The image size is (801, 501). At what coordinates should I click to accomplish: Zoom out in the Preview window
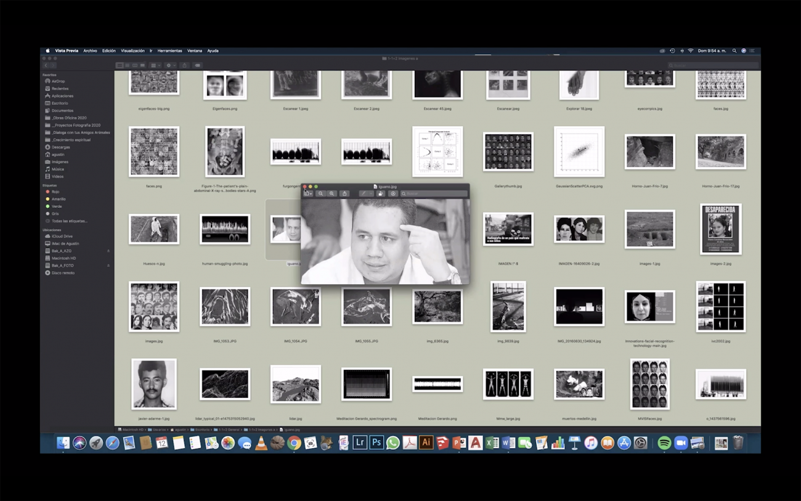(320, 193)
